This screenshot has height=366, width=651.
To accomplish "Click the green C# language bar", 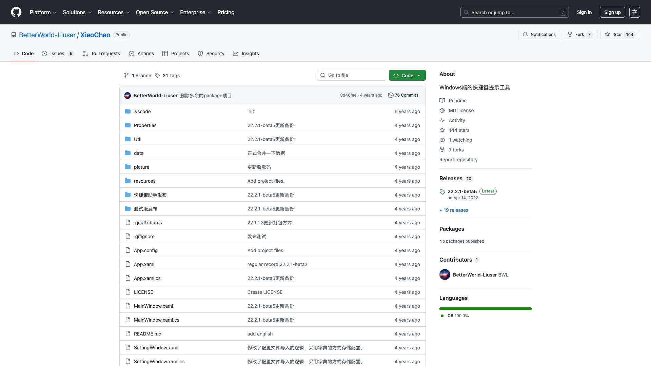I will pyautogui.click(x=486, y=309).
